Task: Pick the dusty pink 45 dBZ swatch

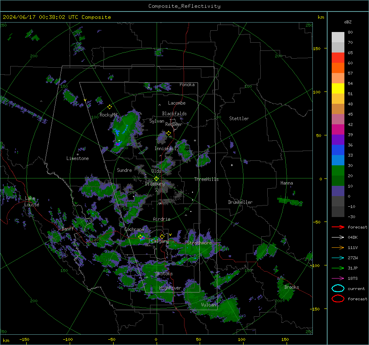Action: tap(338, 119)
